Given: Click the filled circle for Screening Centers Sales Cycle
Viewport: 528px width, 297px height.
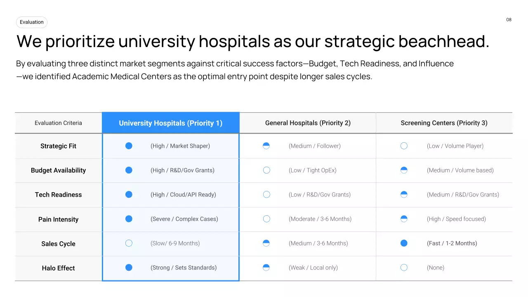Looking at the screenshot, I should (404, 243).
